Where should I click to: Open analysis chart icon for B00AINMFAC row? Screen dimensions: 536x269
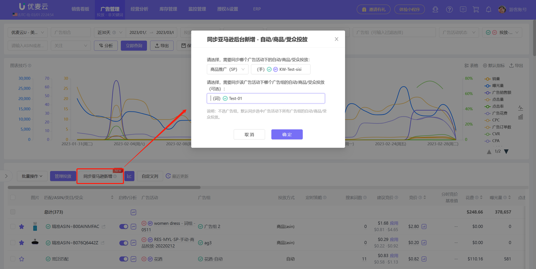(134, 227)
